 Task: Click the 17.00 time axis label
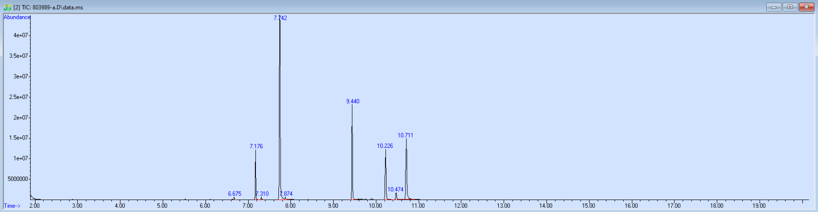click(x=674, y=206)
